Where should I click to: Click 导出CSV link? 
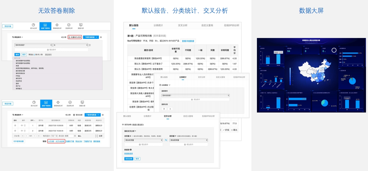[79, 141]
